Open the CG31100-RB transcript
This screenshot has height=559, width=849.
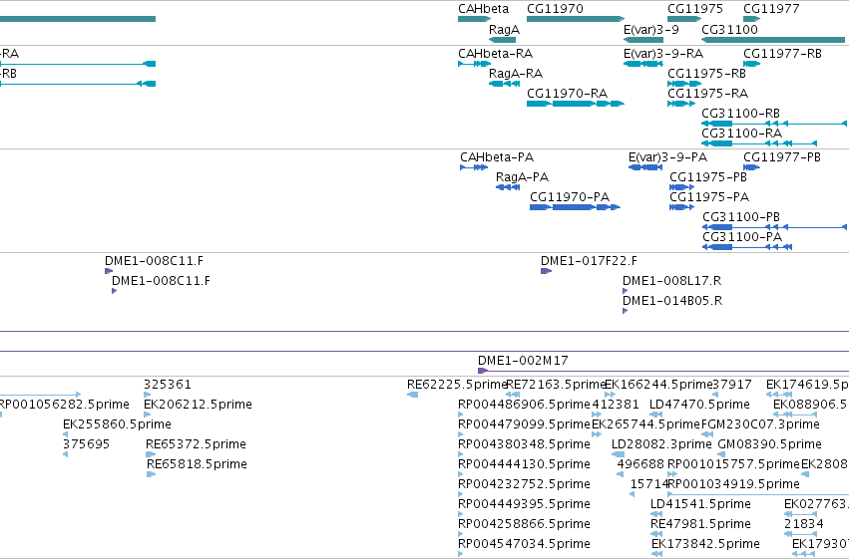click(774, 124)
